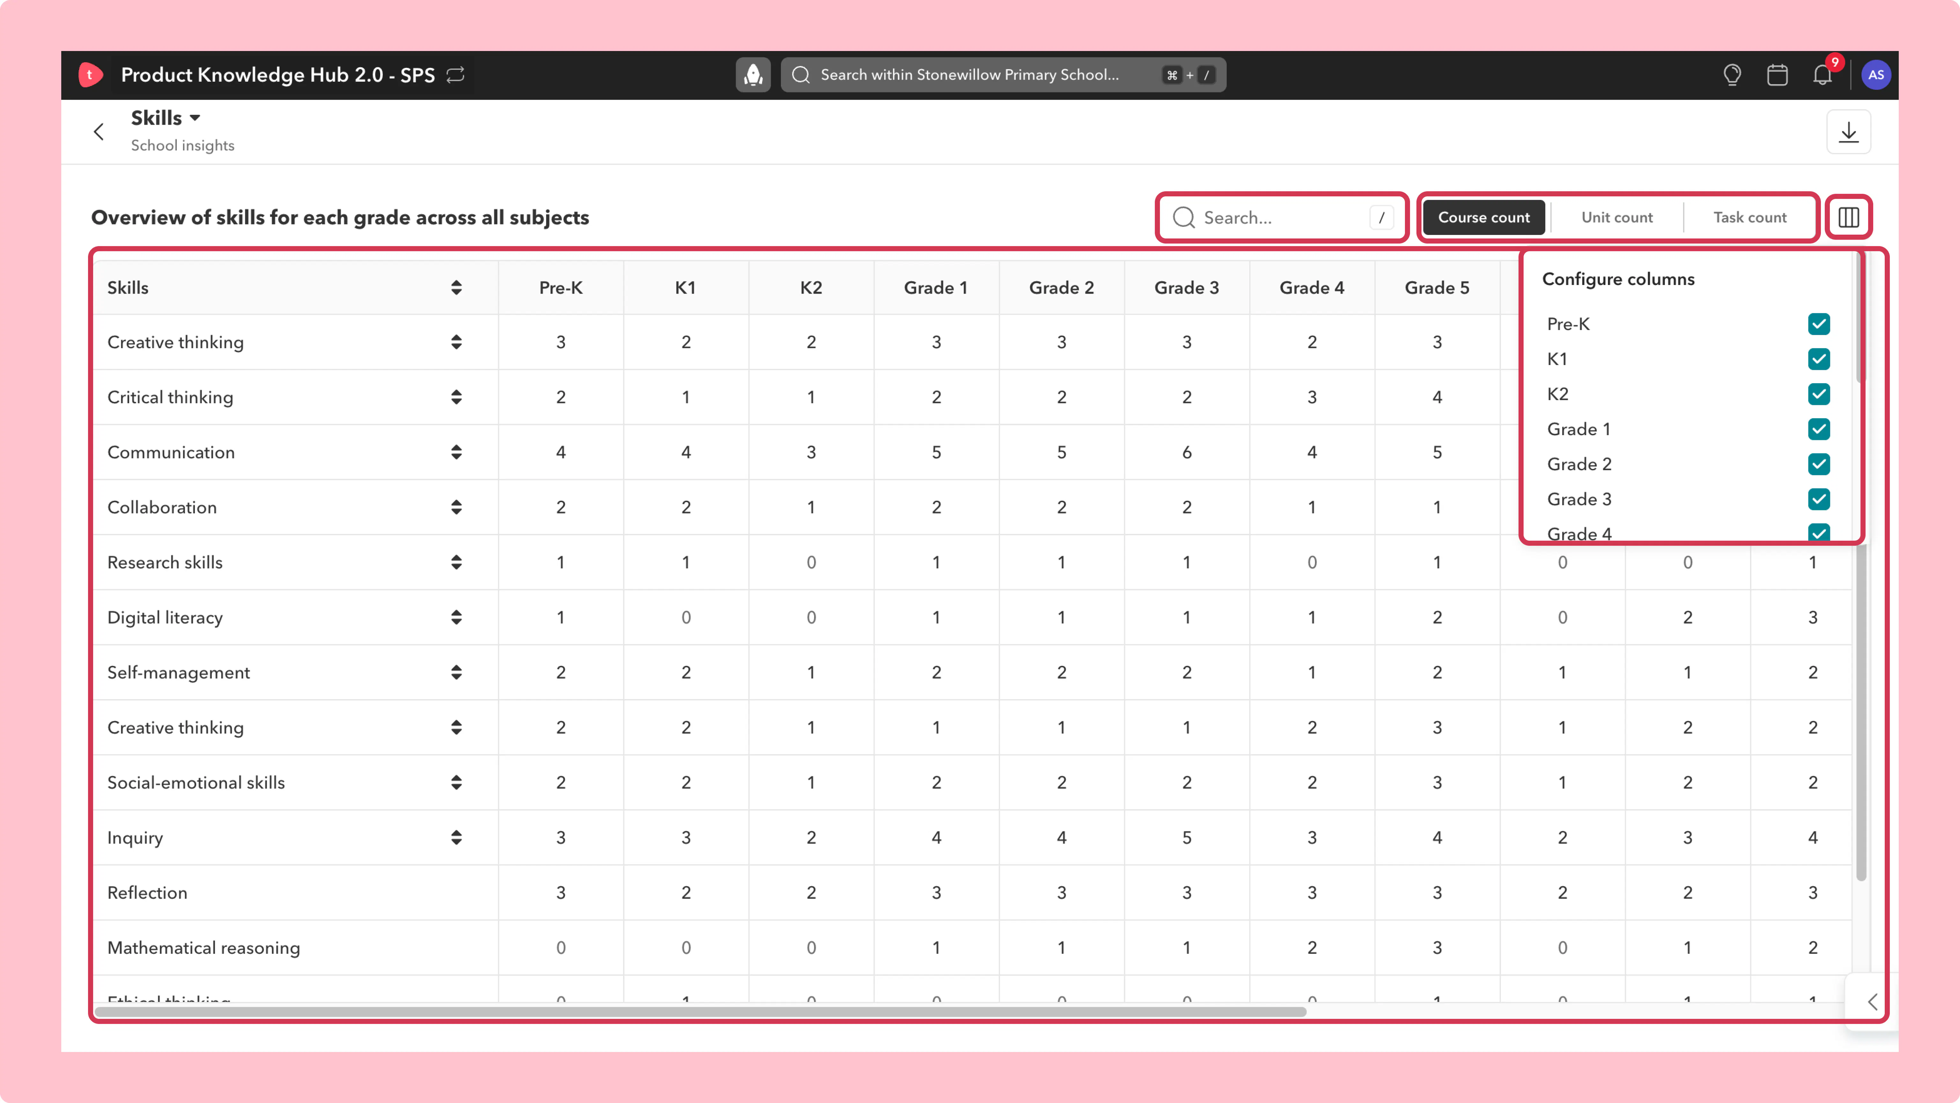1960x1103 pixels.
Task: Open the rocket launcher icon
Action: click(753, 75)
